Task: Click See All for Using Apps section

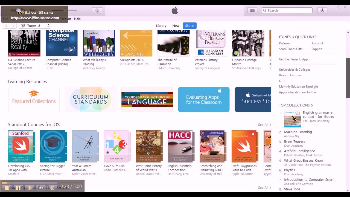Action: [264, 188]
